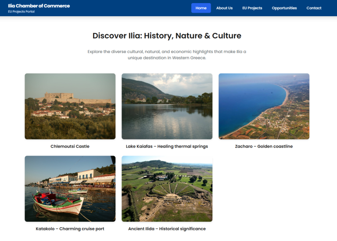This screenshot has height=241, width=337.
Task: Click Ancient Ilida Historical significance caption
Action: 167,229
